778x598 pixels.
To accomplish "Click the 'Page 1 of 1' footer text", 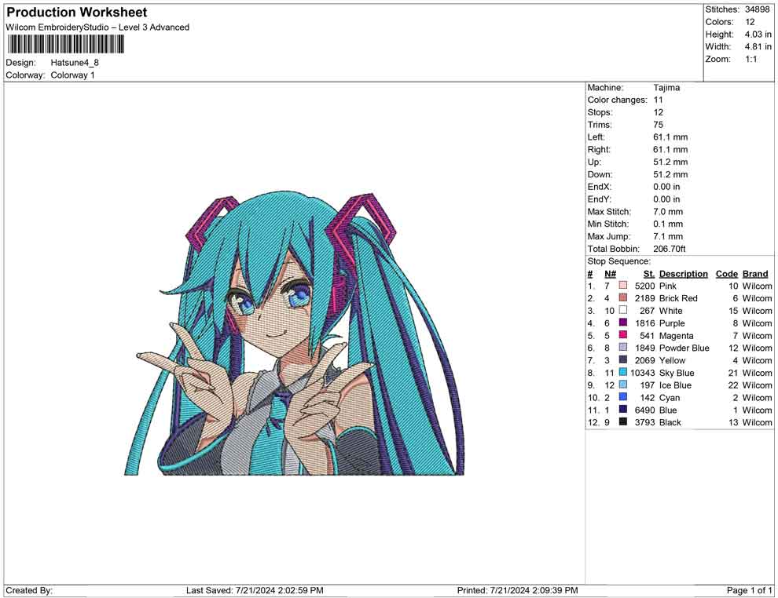I will 749,590.
